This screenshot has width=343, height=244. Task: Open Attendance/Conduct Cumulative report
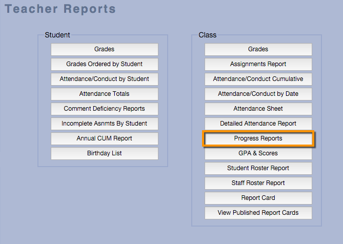click(258, 79)
